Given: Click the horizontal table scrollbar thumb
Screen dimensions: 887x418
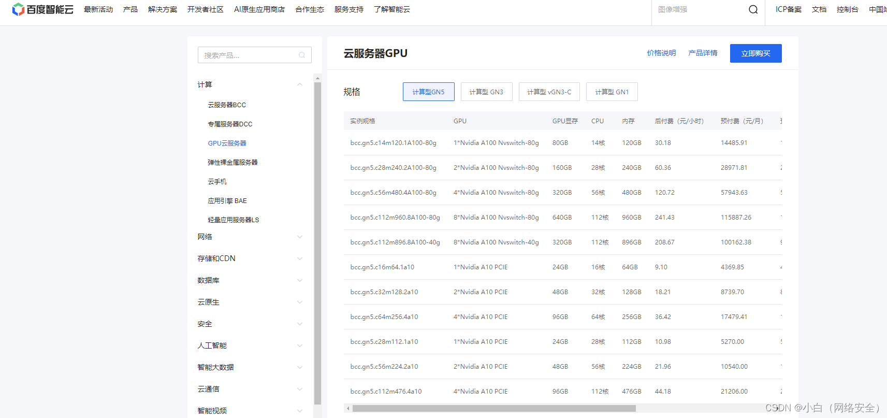Looking at the screenshot, I should pos(493,408).
